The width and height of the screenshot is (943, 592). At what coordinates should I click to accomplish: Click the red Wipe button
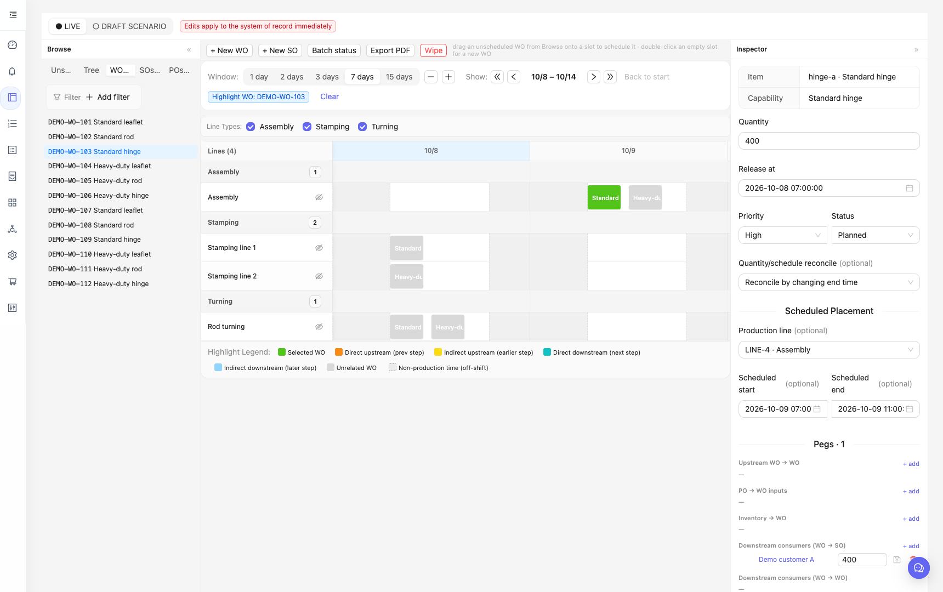(x=433, y=50)
